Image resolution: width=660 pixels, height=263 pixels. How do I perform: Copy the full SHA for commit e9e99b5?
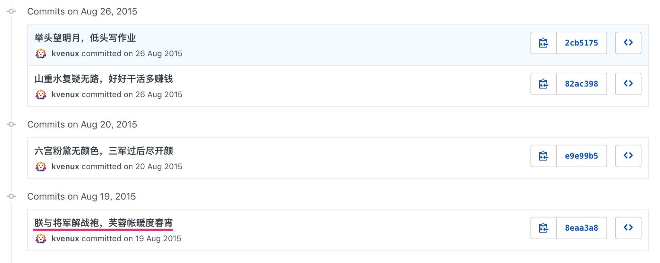coord(543,156)
